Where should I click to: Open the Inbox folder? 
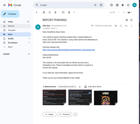[15, 22]
